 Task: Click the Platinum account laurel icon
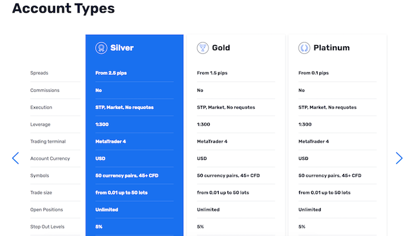304,48
